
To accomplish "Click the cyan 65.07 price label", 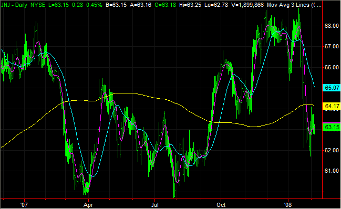I will [x=332, y=88].
